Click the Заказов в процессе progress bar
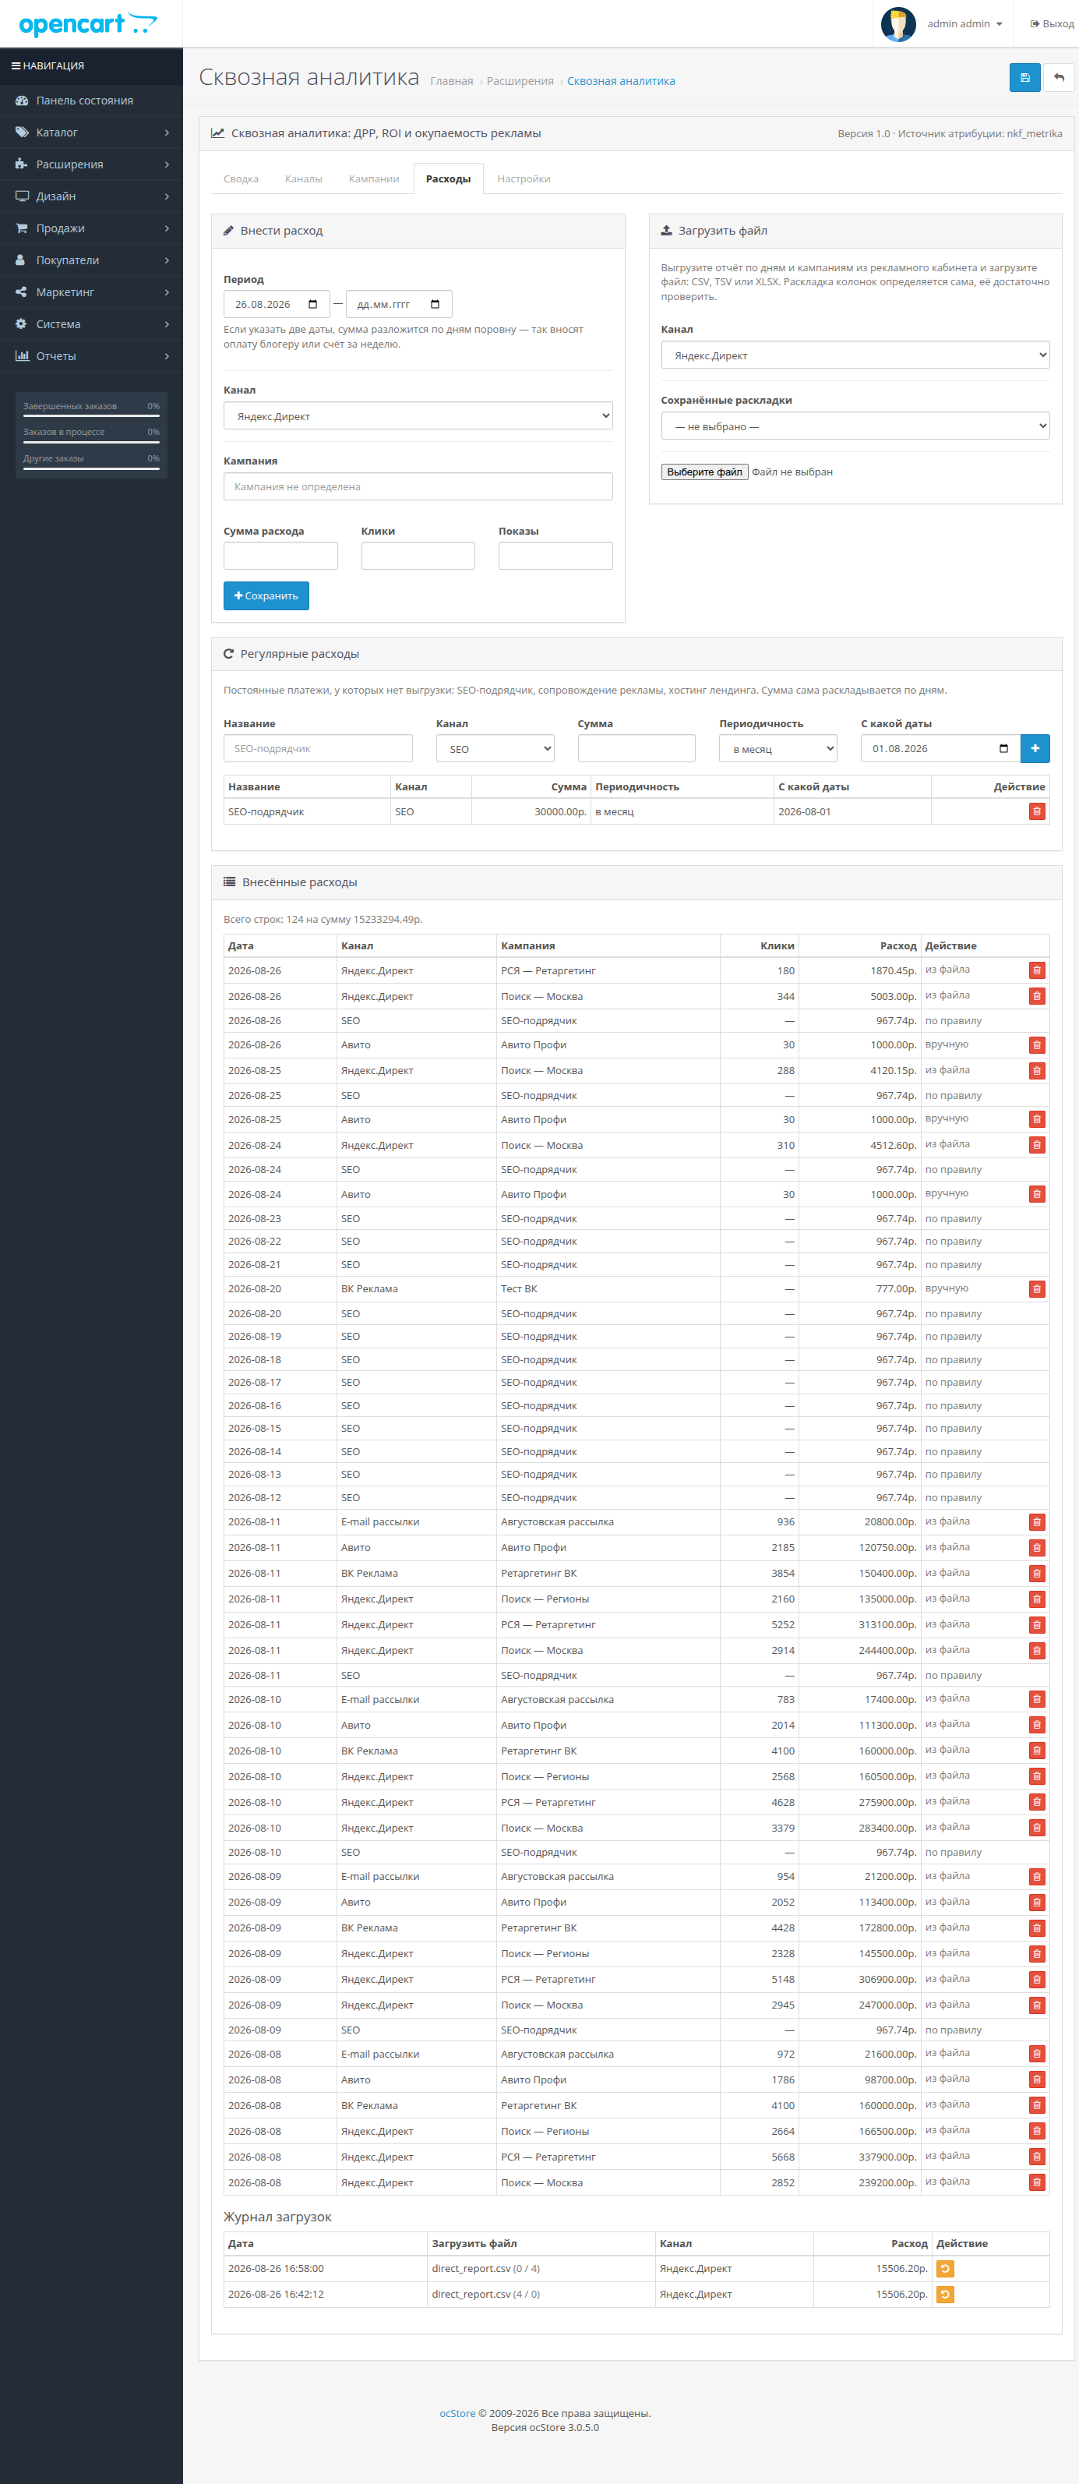Viewport: 1079px width, 2484px height. (x=92, y=443)
